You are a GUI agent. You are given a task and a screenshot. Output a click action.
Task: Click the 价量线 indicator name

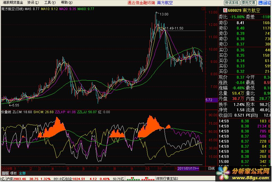coord(6,112)
